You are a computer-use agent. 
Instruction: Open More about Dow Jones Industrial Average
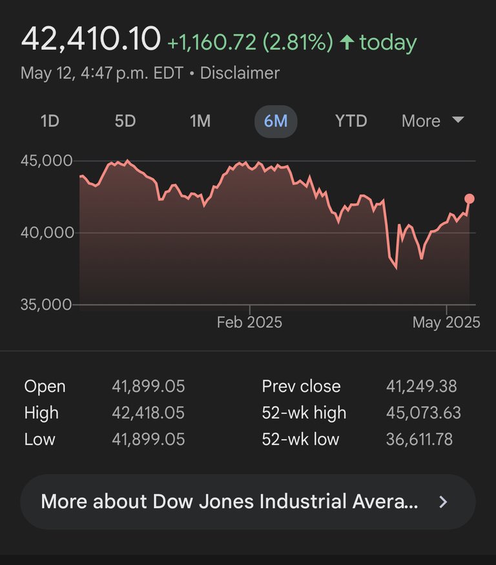tap(229, 502)
